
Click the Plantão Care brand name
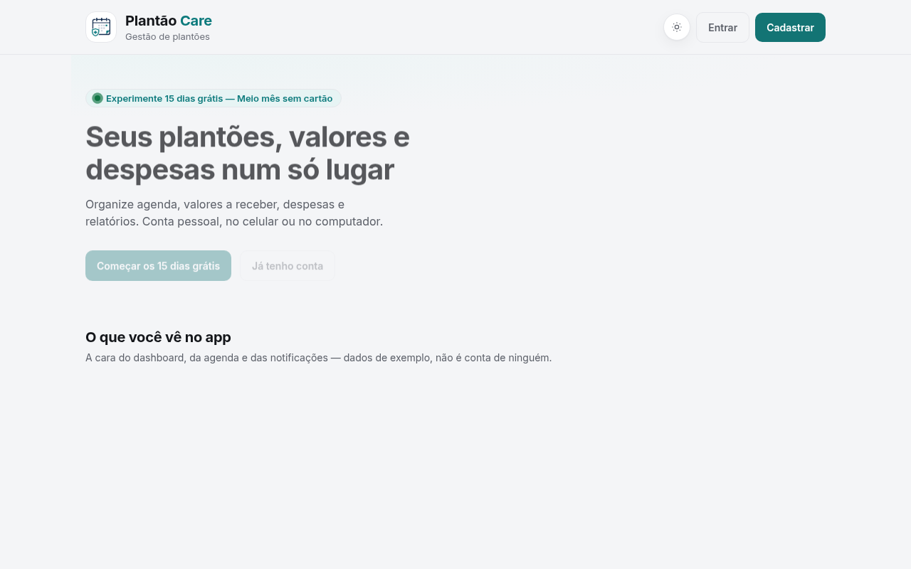pos(169,21)
